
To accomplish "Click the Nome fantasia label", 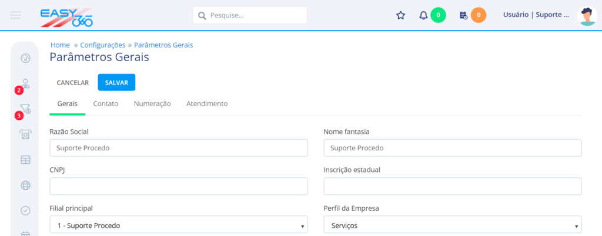I will click(x=347, y=132).
